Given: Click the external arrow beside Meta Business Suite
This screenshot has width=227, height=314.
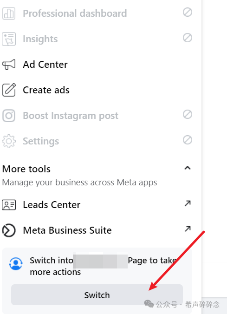Looking at the screenshot, I should click(188, 229).
